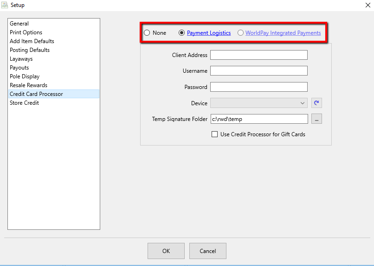This screenshot has height=266, width=374.
Task: Open the Store Credit section
Action: [54, 103]
